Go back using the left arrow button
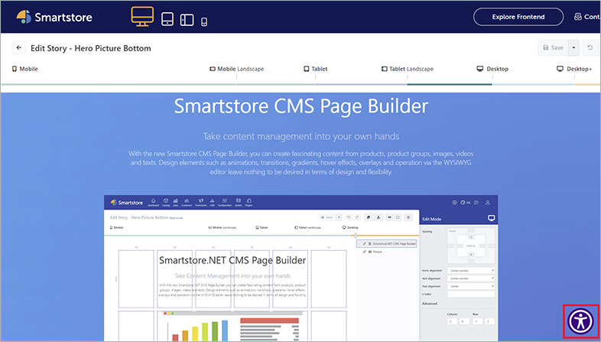The height and width of the screenshot is (342, 601). [x=19, y=48]
